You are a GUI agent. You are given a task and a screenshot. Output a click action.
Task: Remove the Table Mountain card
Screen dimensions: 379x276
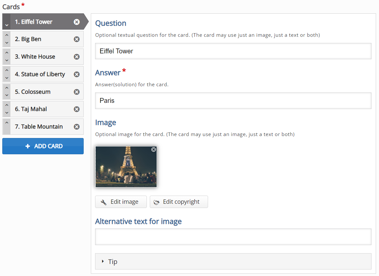pos(77,127)
